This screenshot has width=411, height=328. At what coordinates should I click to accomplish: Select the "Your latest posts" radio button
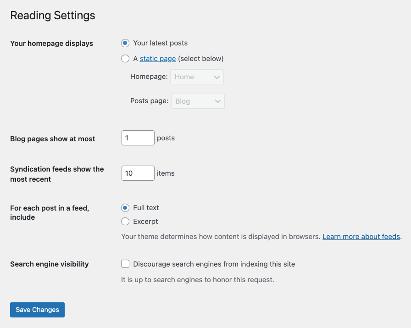(x=125, y=43)
